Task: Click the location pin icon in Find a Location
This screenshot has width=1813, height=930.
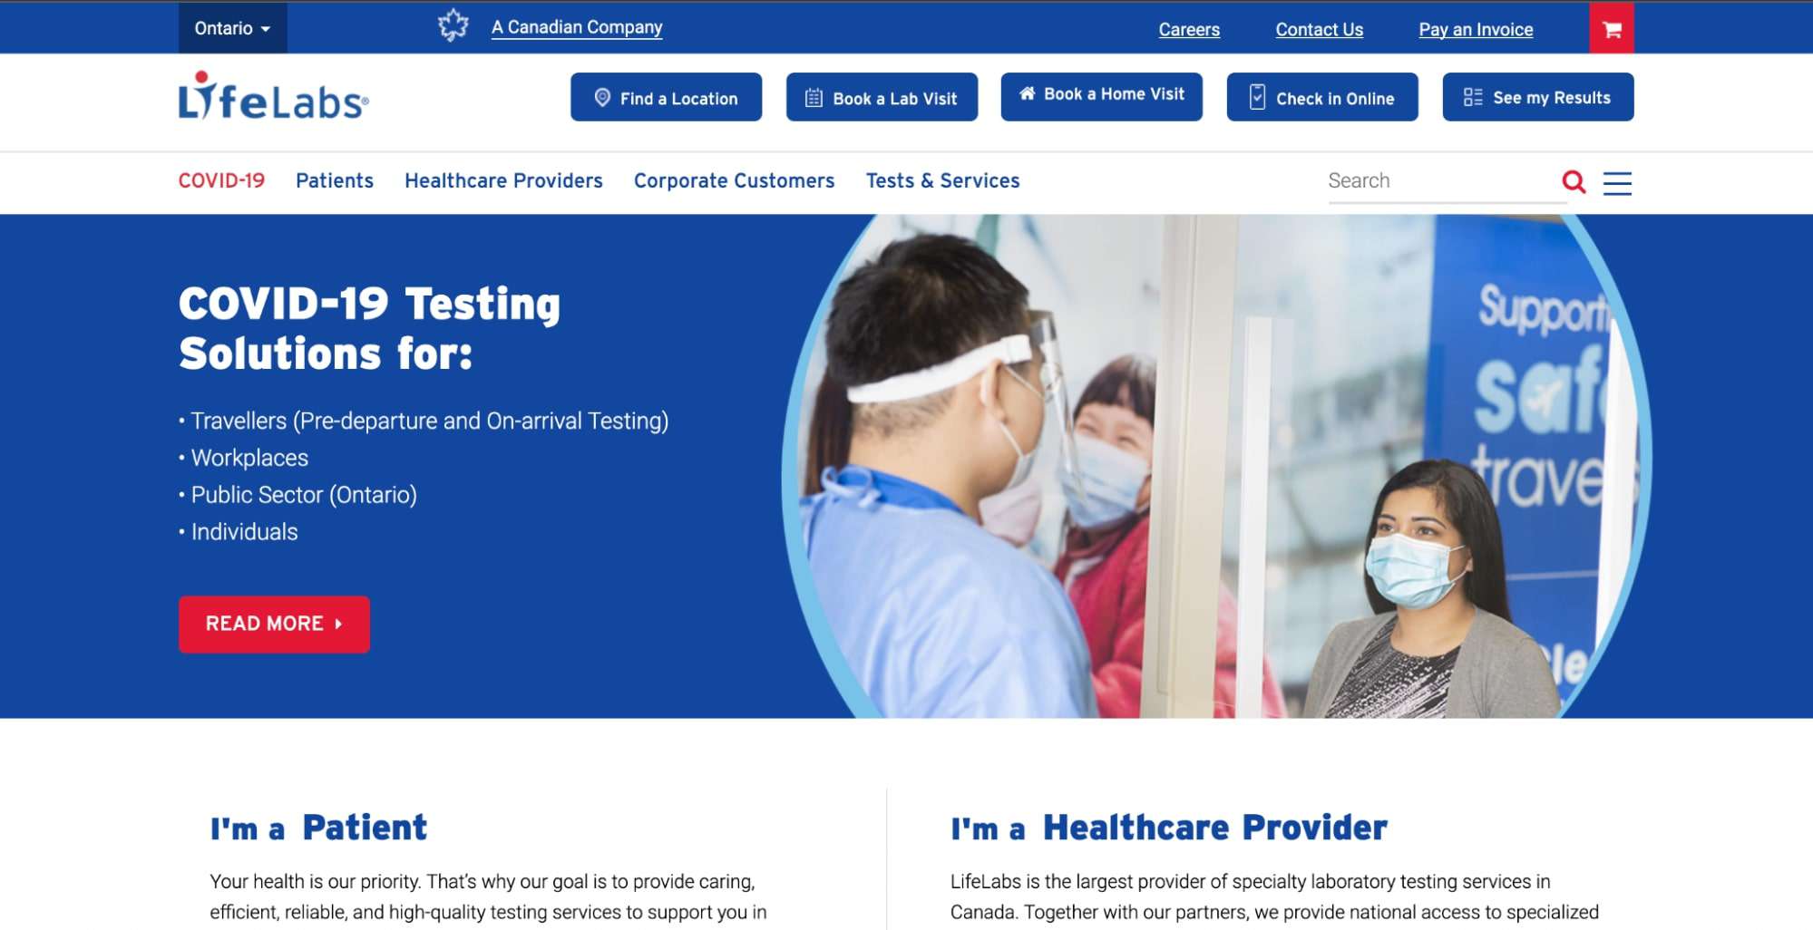Action: point(602,97)
